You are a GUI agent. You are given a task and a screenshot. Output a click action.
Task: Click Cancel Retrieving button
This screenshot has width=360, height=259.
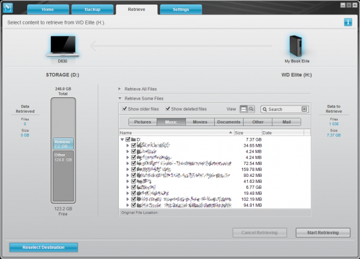point(260,233)
